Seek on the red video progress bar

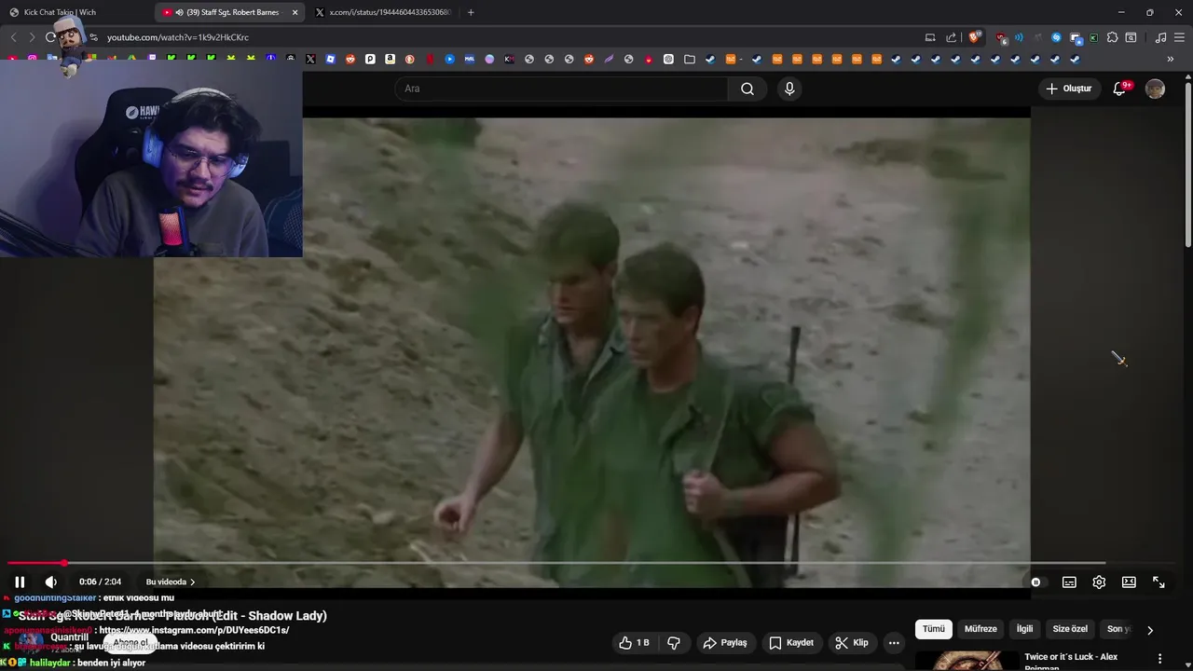(556, 563)
